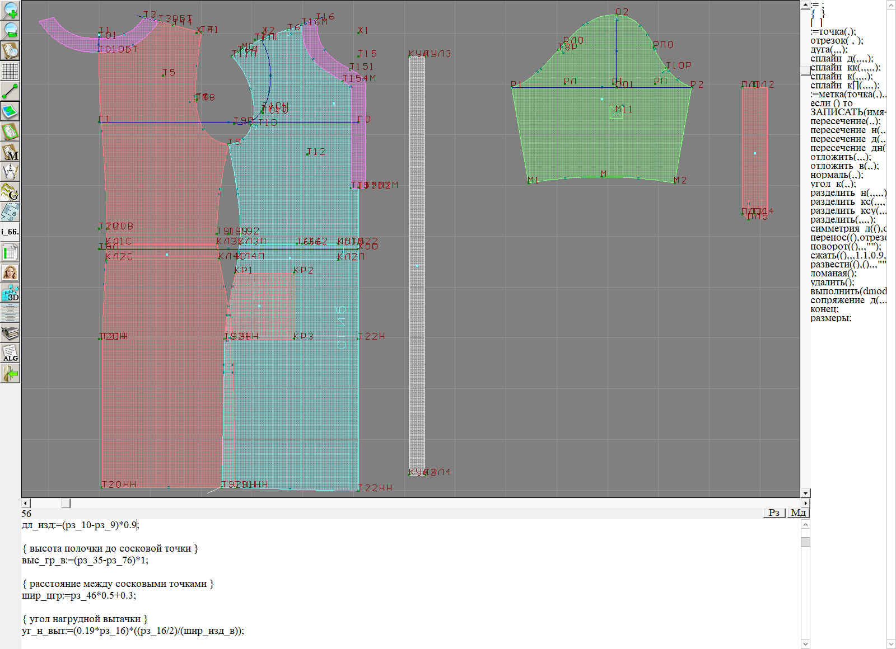The height and width of the screenshot is (649, 896).
Task: Click the stacked books library icon
Action: coord(10,333)
